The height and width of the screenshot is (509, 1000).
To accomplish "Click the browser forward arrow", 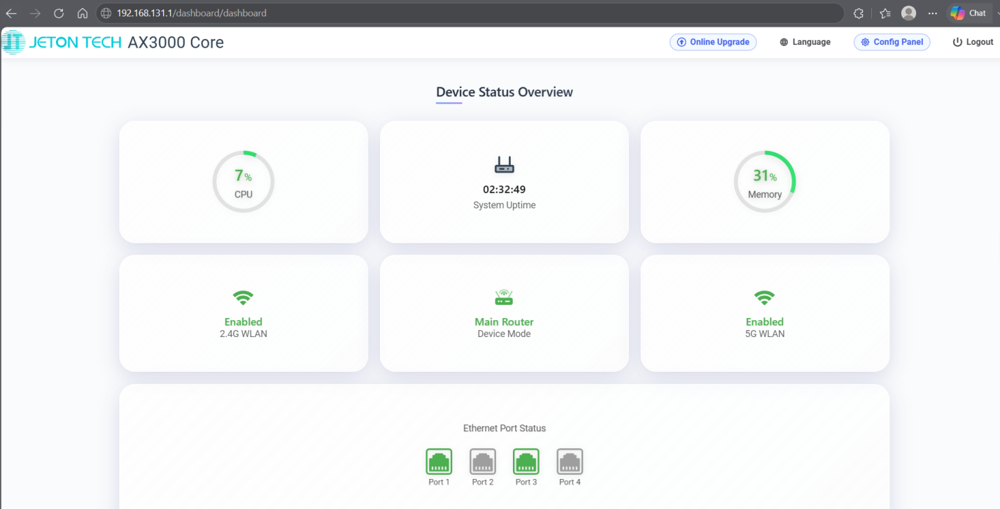I will coord(35,13).
